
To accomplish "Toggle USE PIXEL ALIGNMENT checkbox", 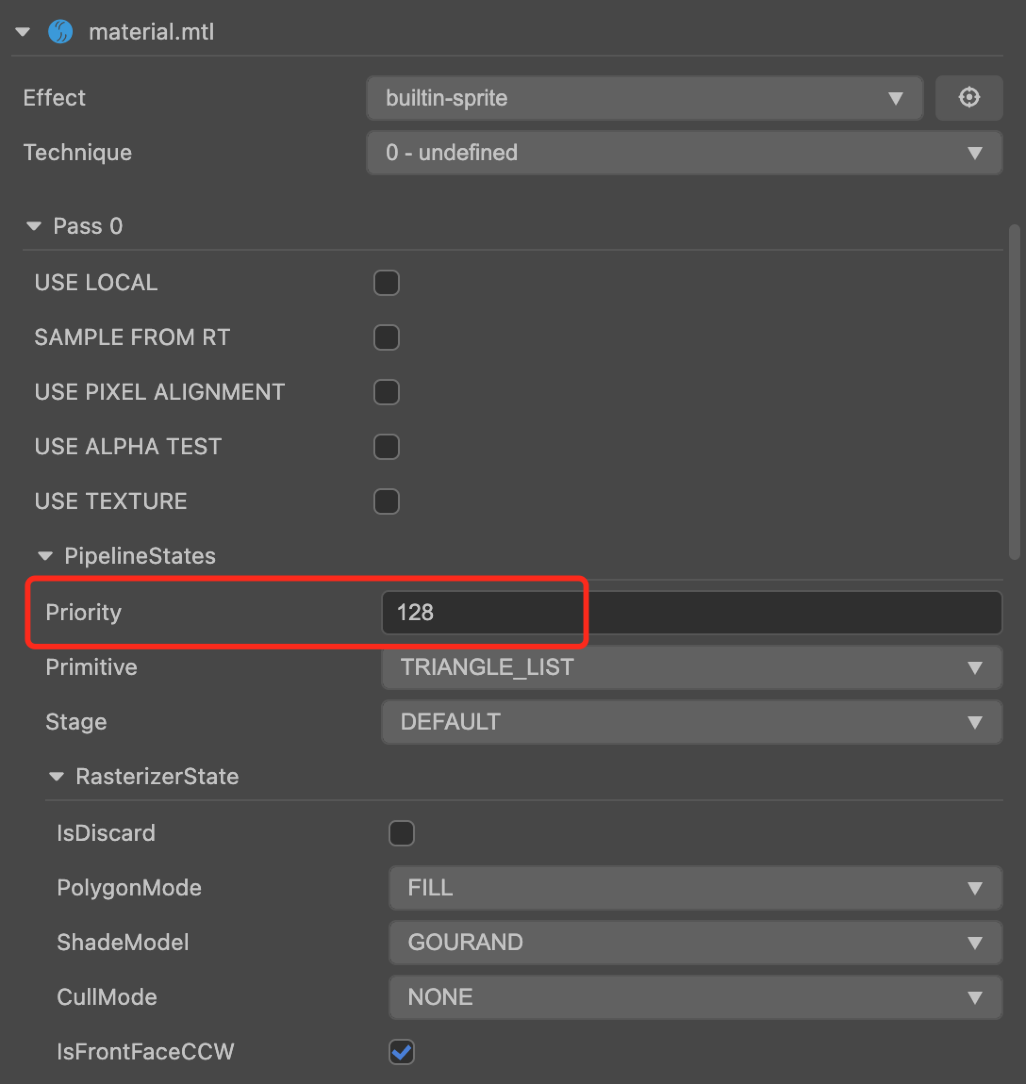I will click(x=386, y=392).
